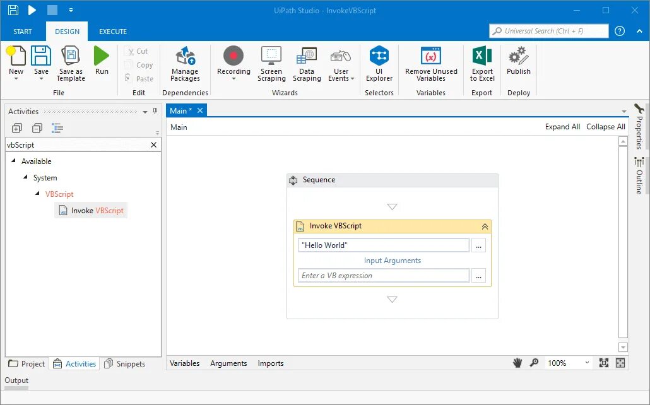Click the Input Arguments link
Screen dimensions: 650x405
(x=392, y=261)
